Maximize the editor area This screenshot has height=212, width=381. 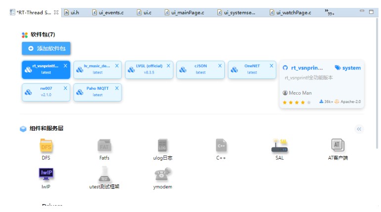pyautogui.click(x=371, y=12)
